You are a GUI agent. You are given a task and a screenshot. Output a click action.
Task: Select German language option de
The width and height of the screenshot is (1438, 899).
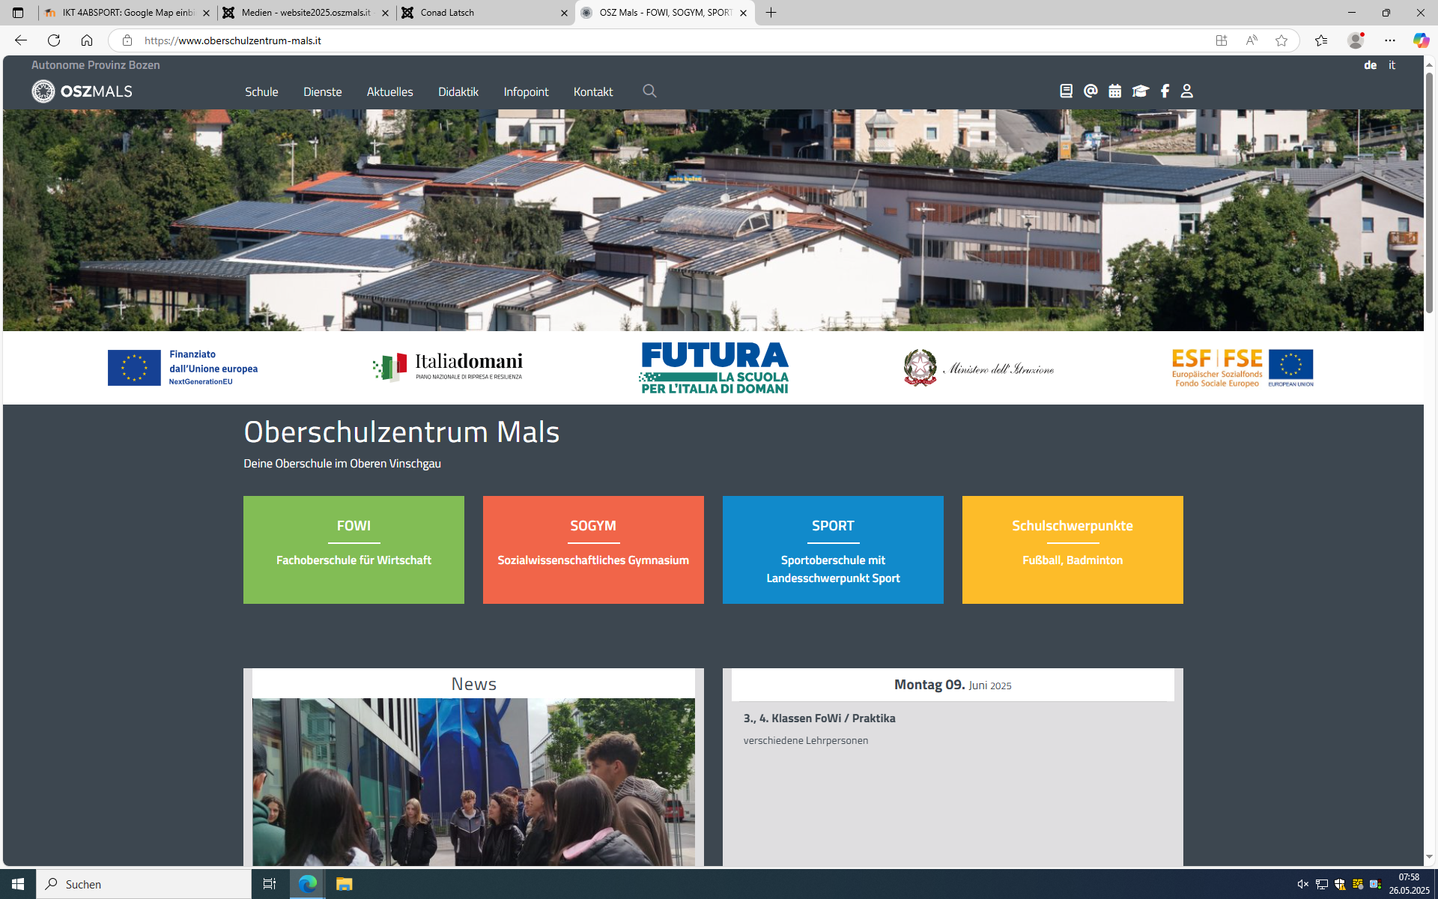click(1370, 65)
